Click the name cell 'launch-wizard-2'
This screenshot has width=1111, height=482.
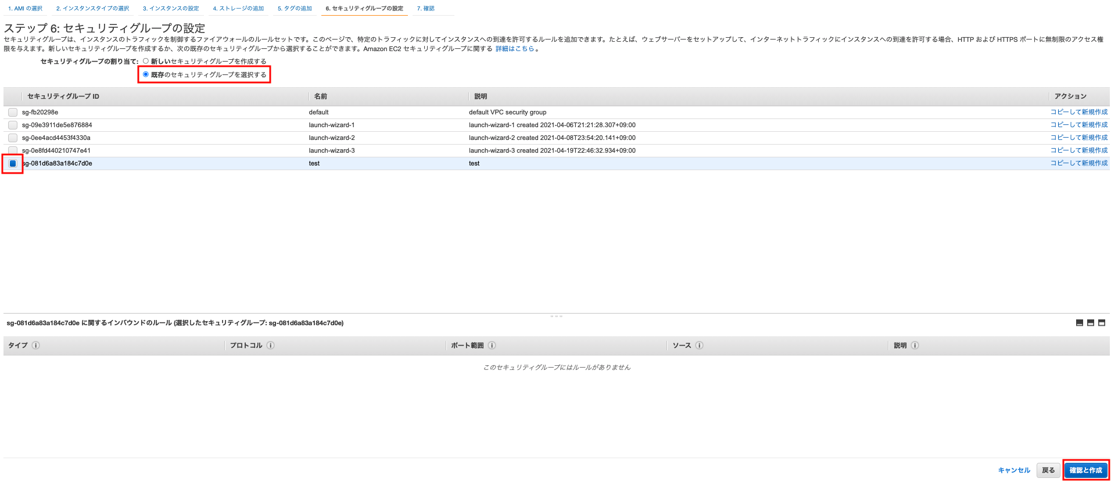332,138
